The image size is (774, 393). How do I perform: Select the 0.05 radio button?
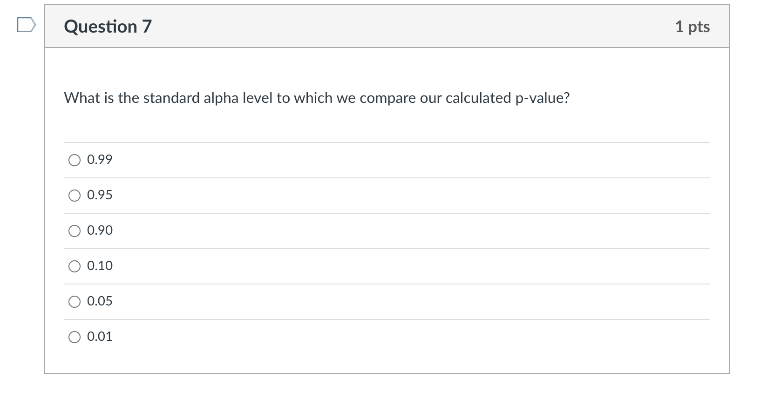pyautogui.click(x=75, y=301)
